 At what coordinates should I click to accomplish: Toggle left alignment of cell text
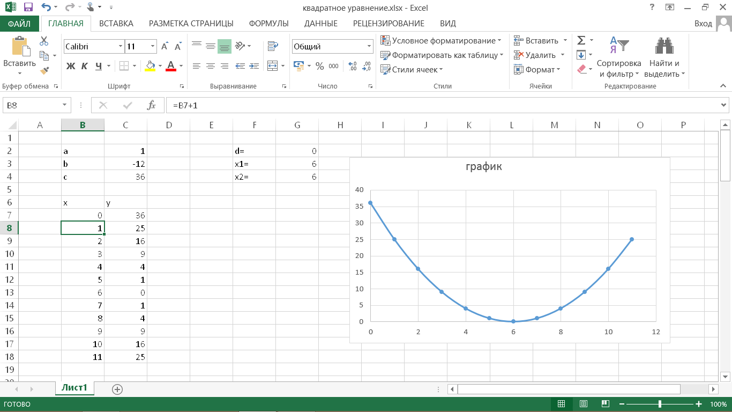click(x=197, y=66)
